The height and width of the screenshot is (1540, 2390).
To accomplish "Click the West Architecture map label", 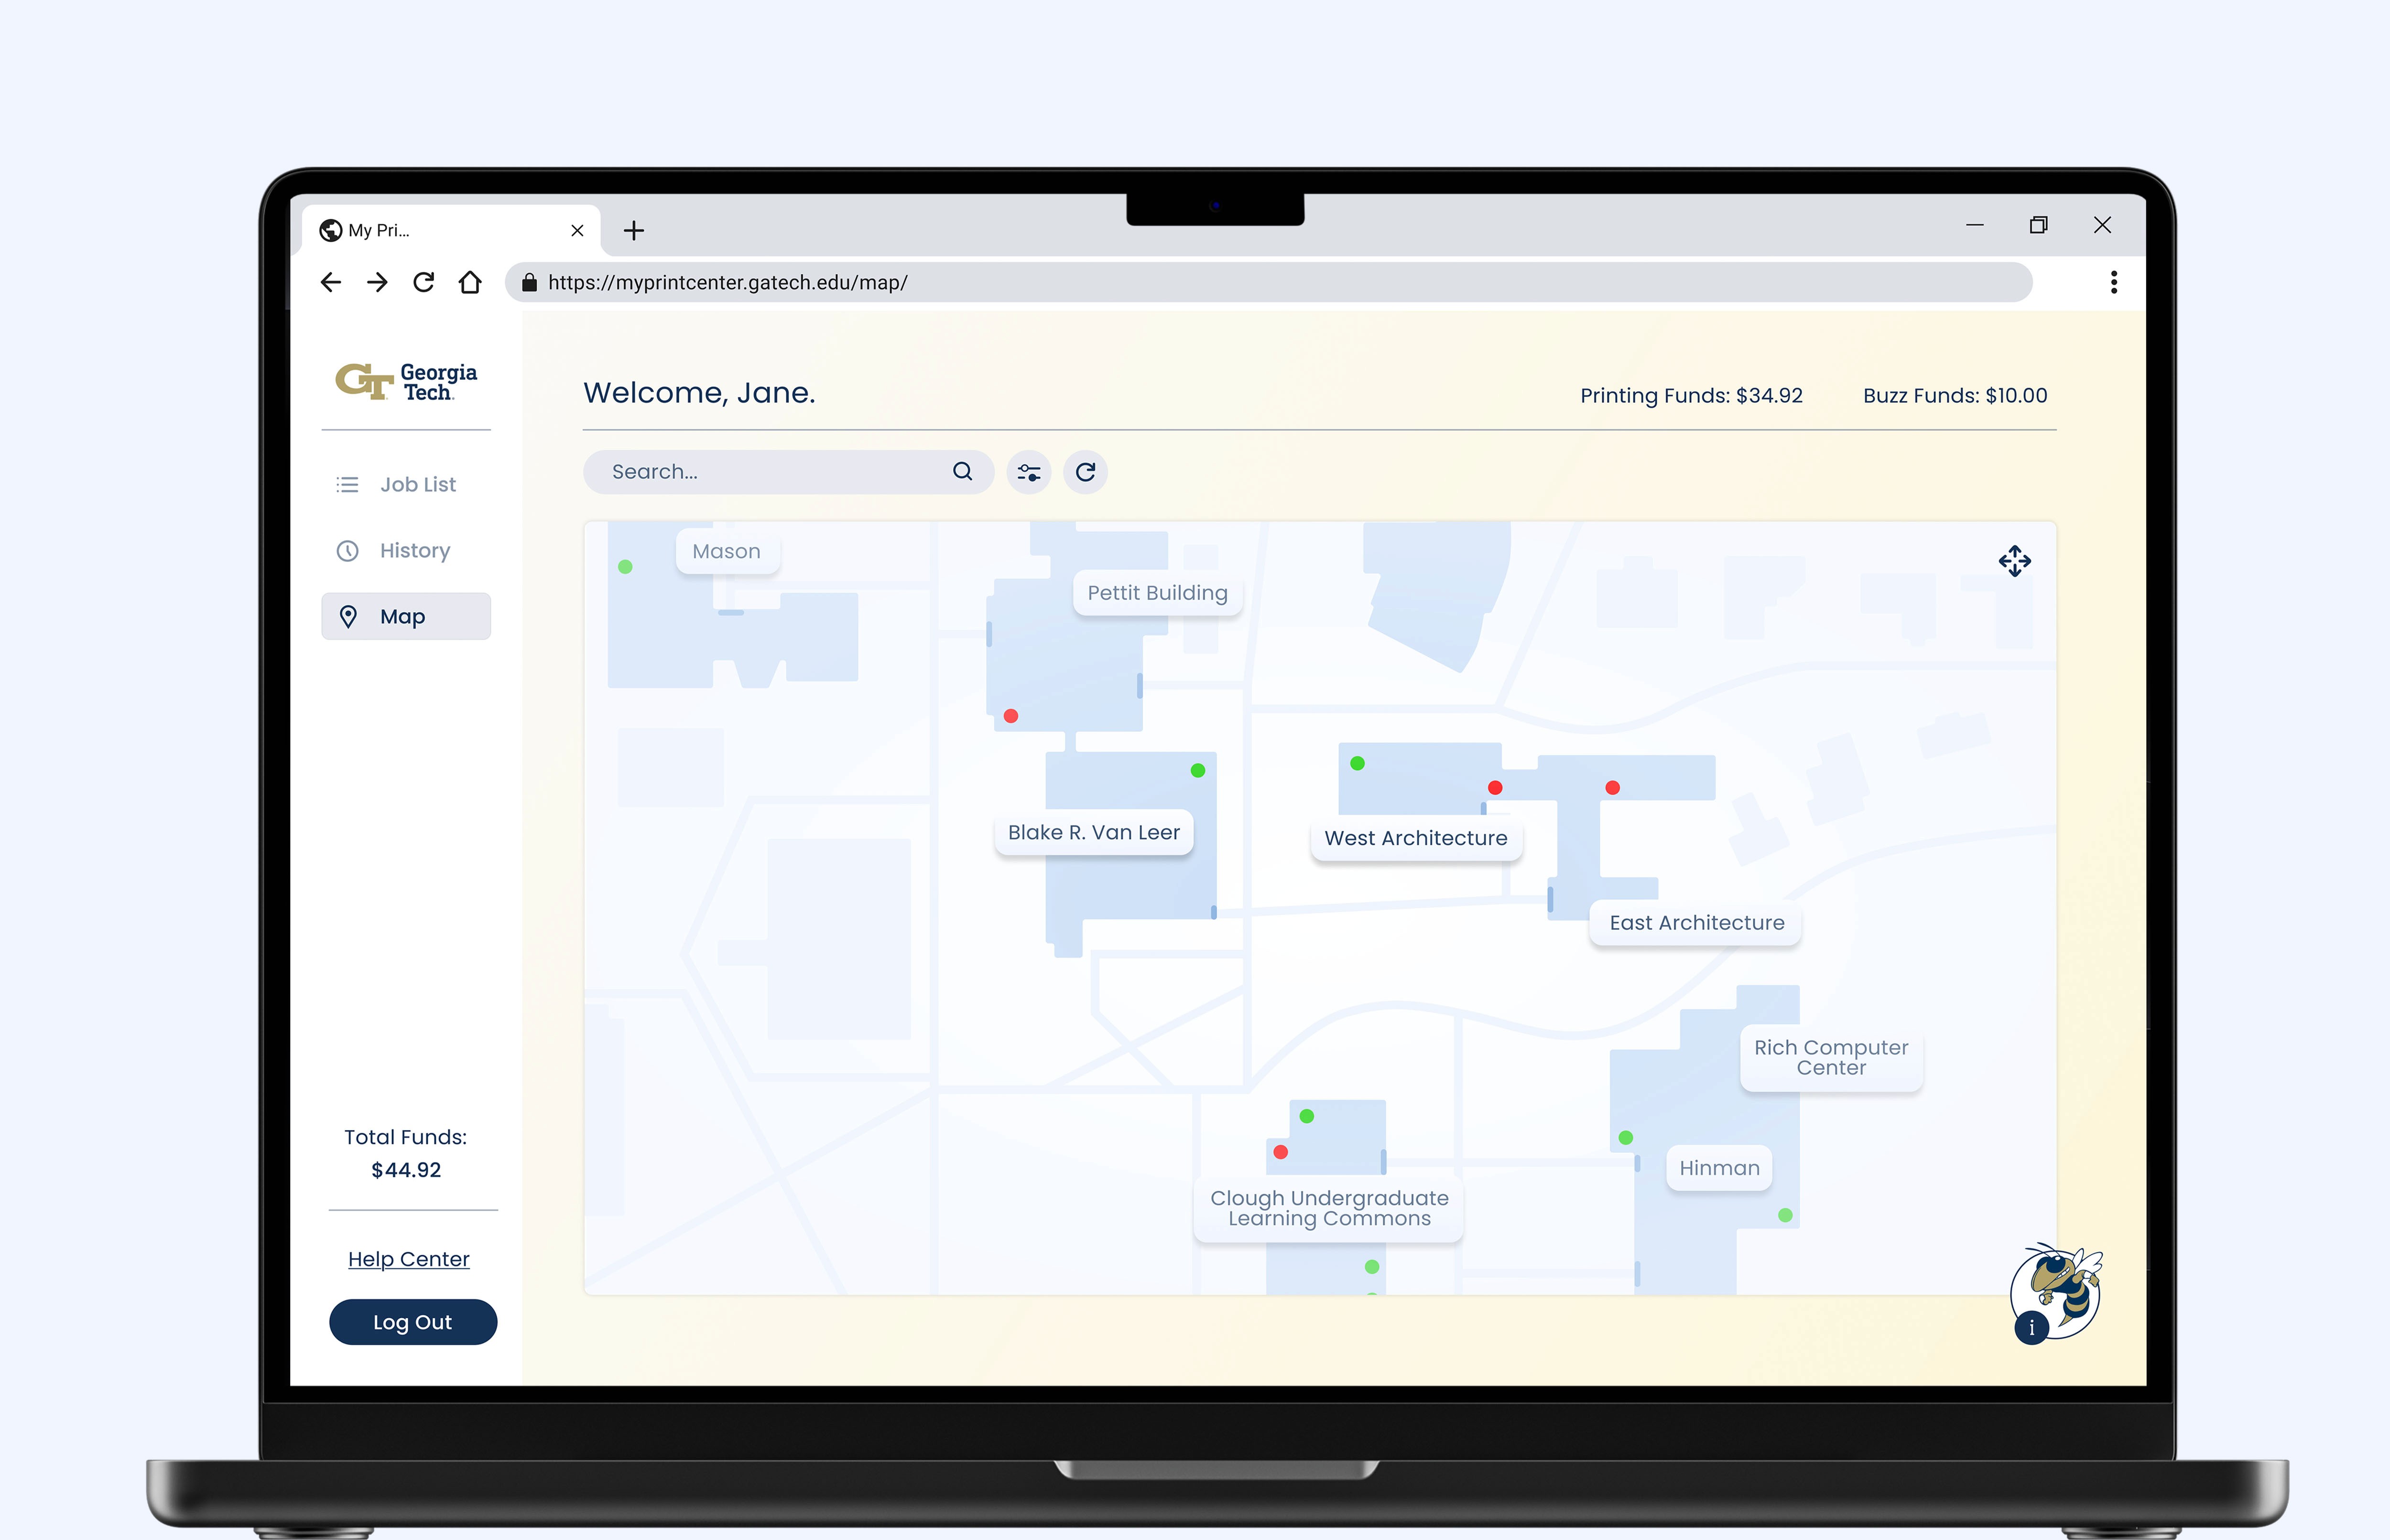I will (1415, 839).
